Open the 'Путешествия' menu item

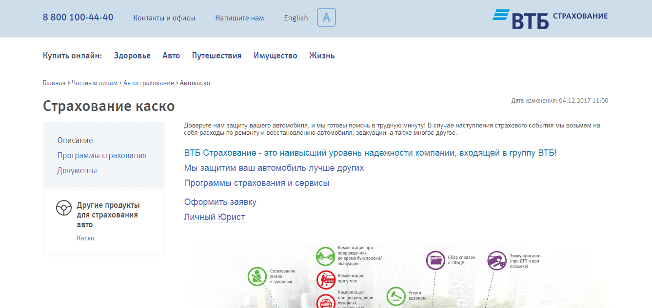(217, 56)
